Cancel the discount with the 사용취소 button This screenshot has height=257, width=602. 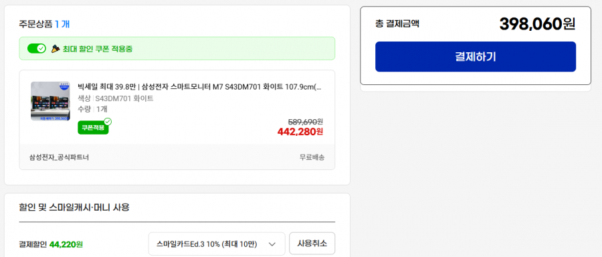click(312, 244)
